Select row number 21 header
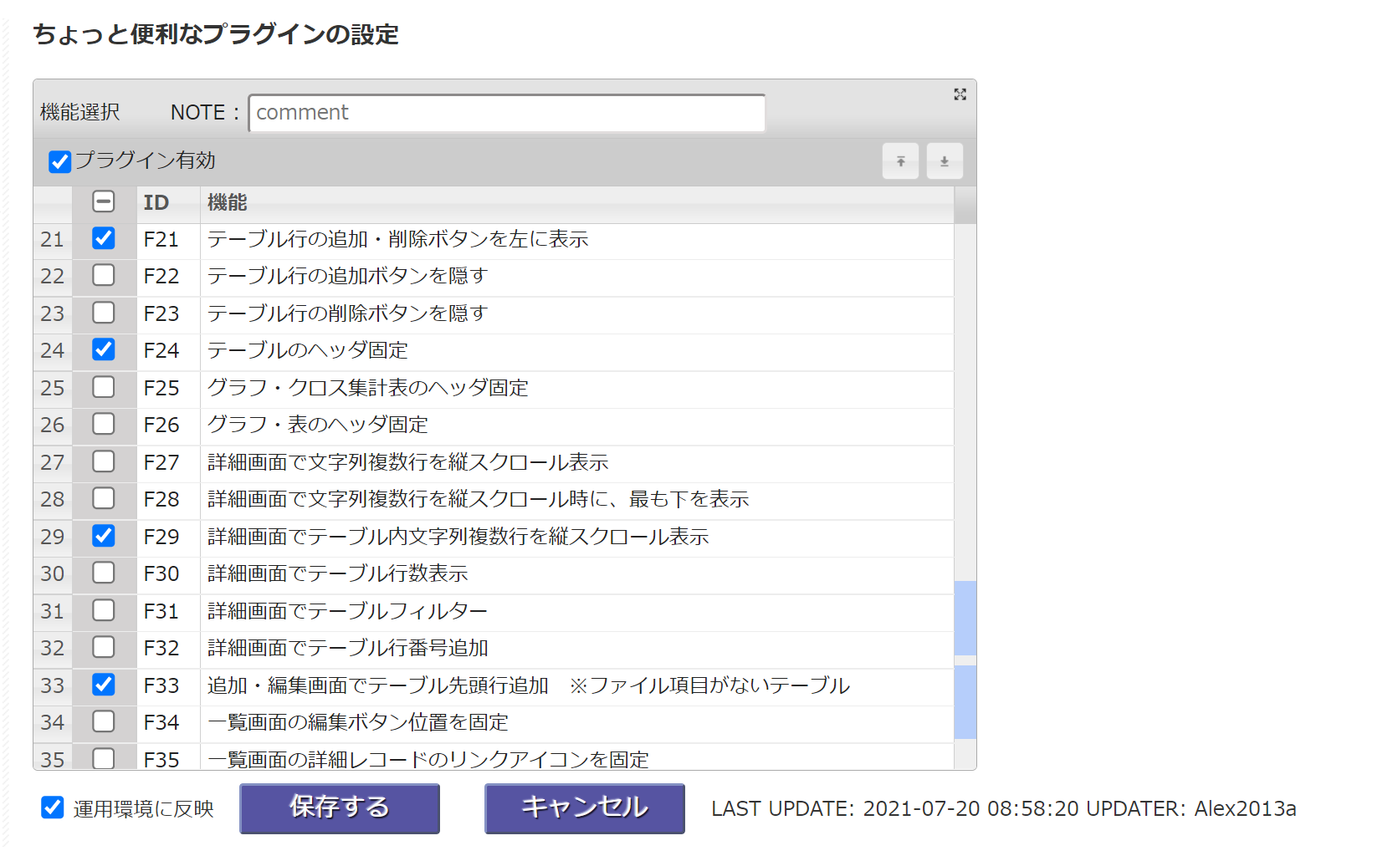1398x861 pixels. click(53, 239)
